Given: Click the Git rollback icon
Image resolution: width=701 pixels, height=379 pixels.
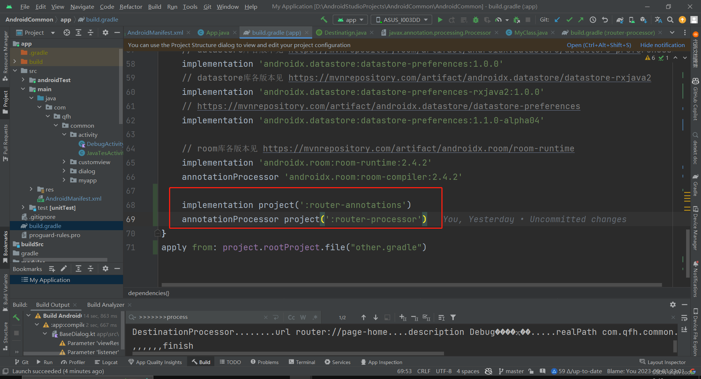Looking at the screenshot, I should 605,20.
